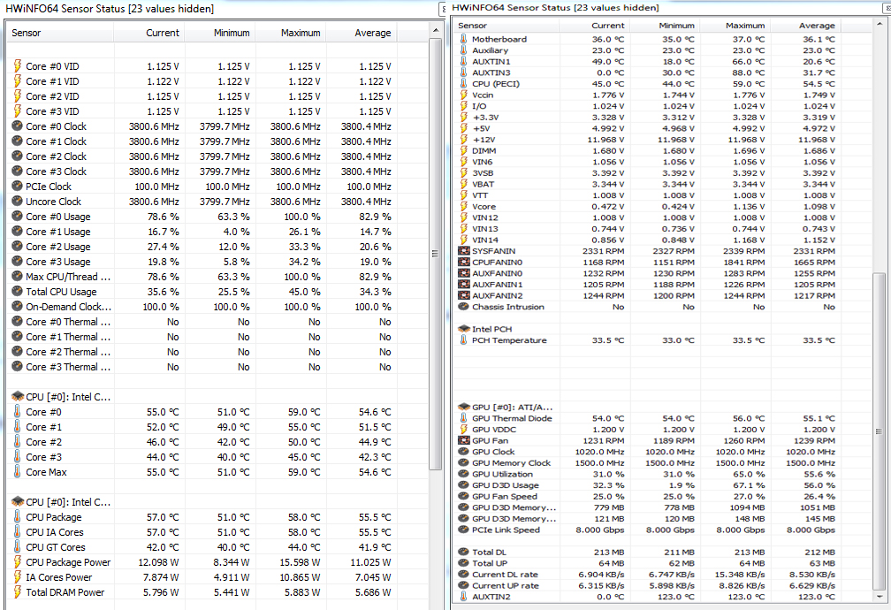Click the fan icon next to SYSFANIN

point(464,251)
